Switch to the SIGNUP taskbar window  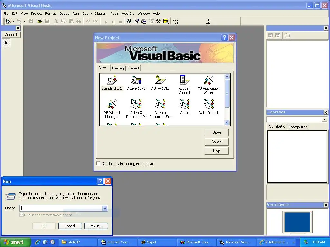point(78,242)
